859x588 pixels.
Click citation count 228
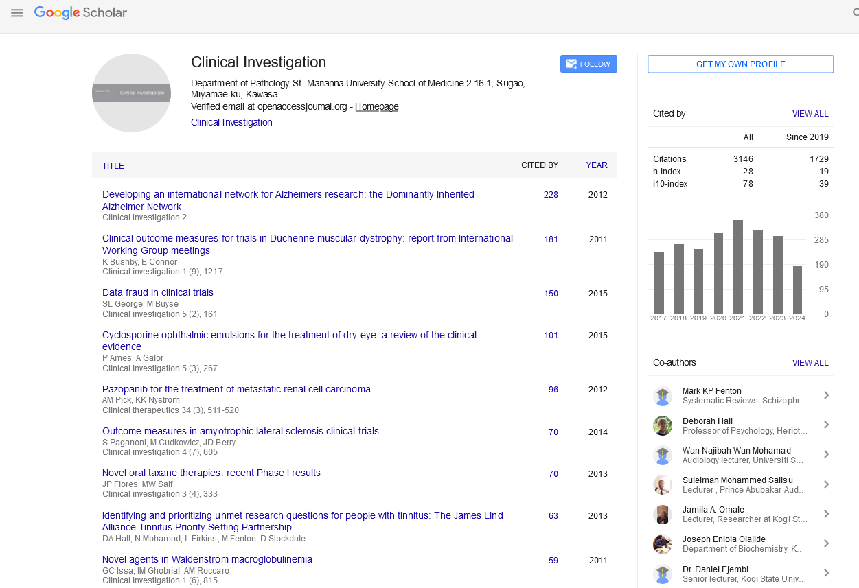[551, 195]
